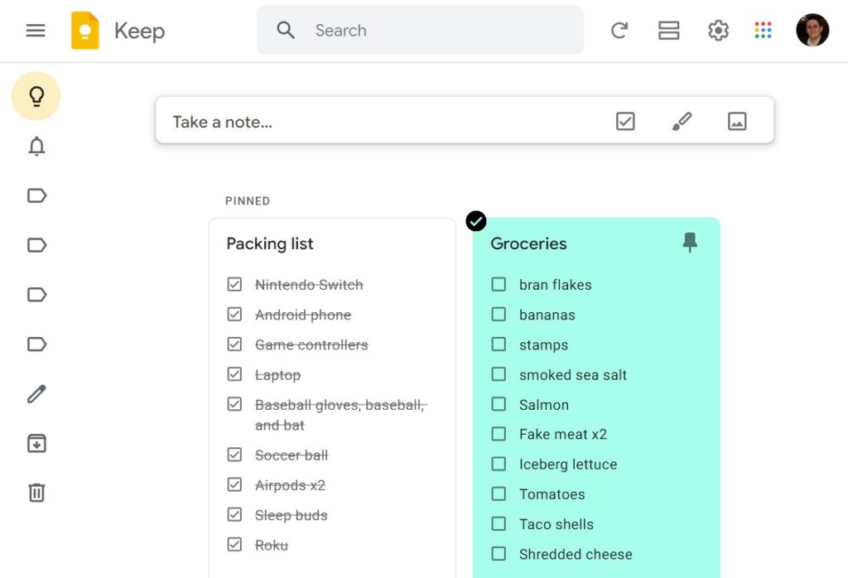The width and height of the screenshot is (848, 578).
Task: Create a new note with image
Action: coord(737,122)
